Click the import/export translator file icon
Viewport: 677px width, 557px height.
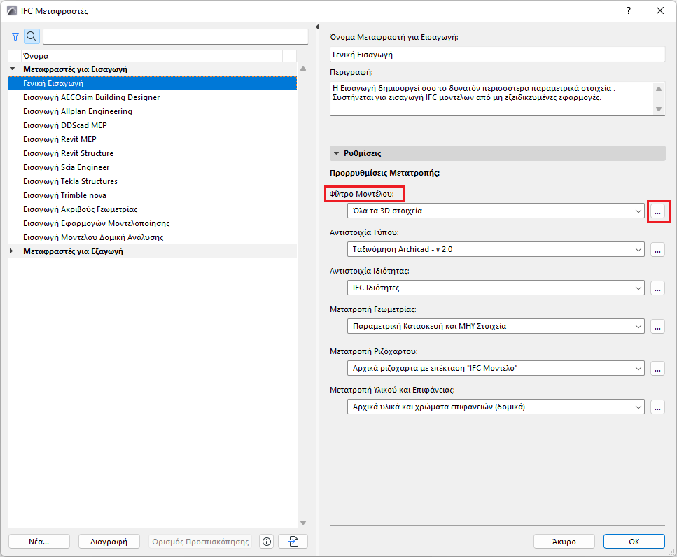[x=293, y=542]
